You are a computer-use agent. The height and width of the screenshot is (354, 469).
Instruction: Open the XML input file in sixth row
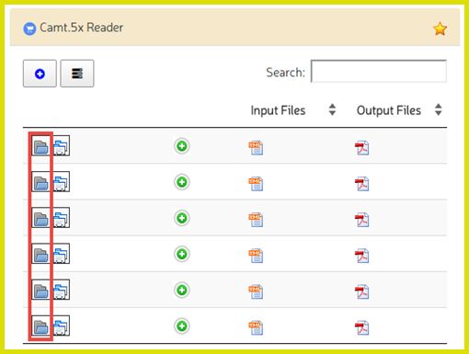click(x=256, y=327)
